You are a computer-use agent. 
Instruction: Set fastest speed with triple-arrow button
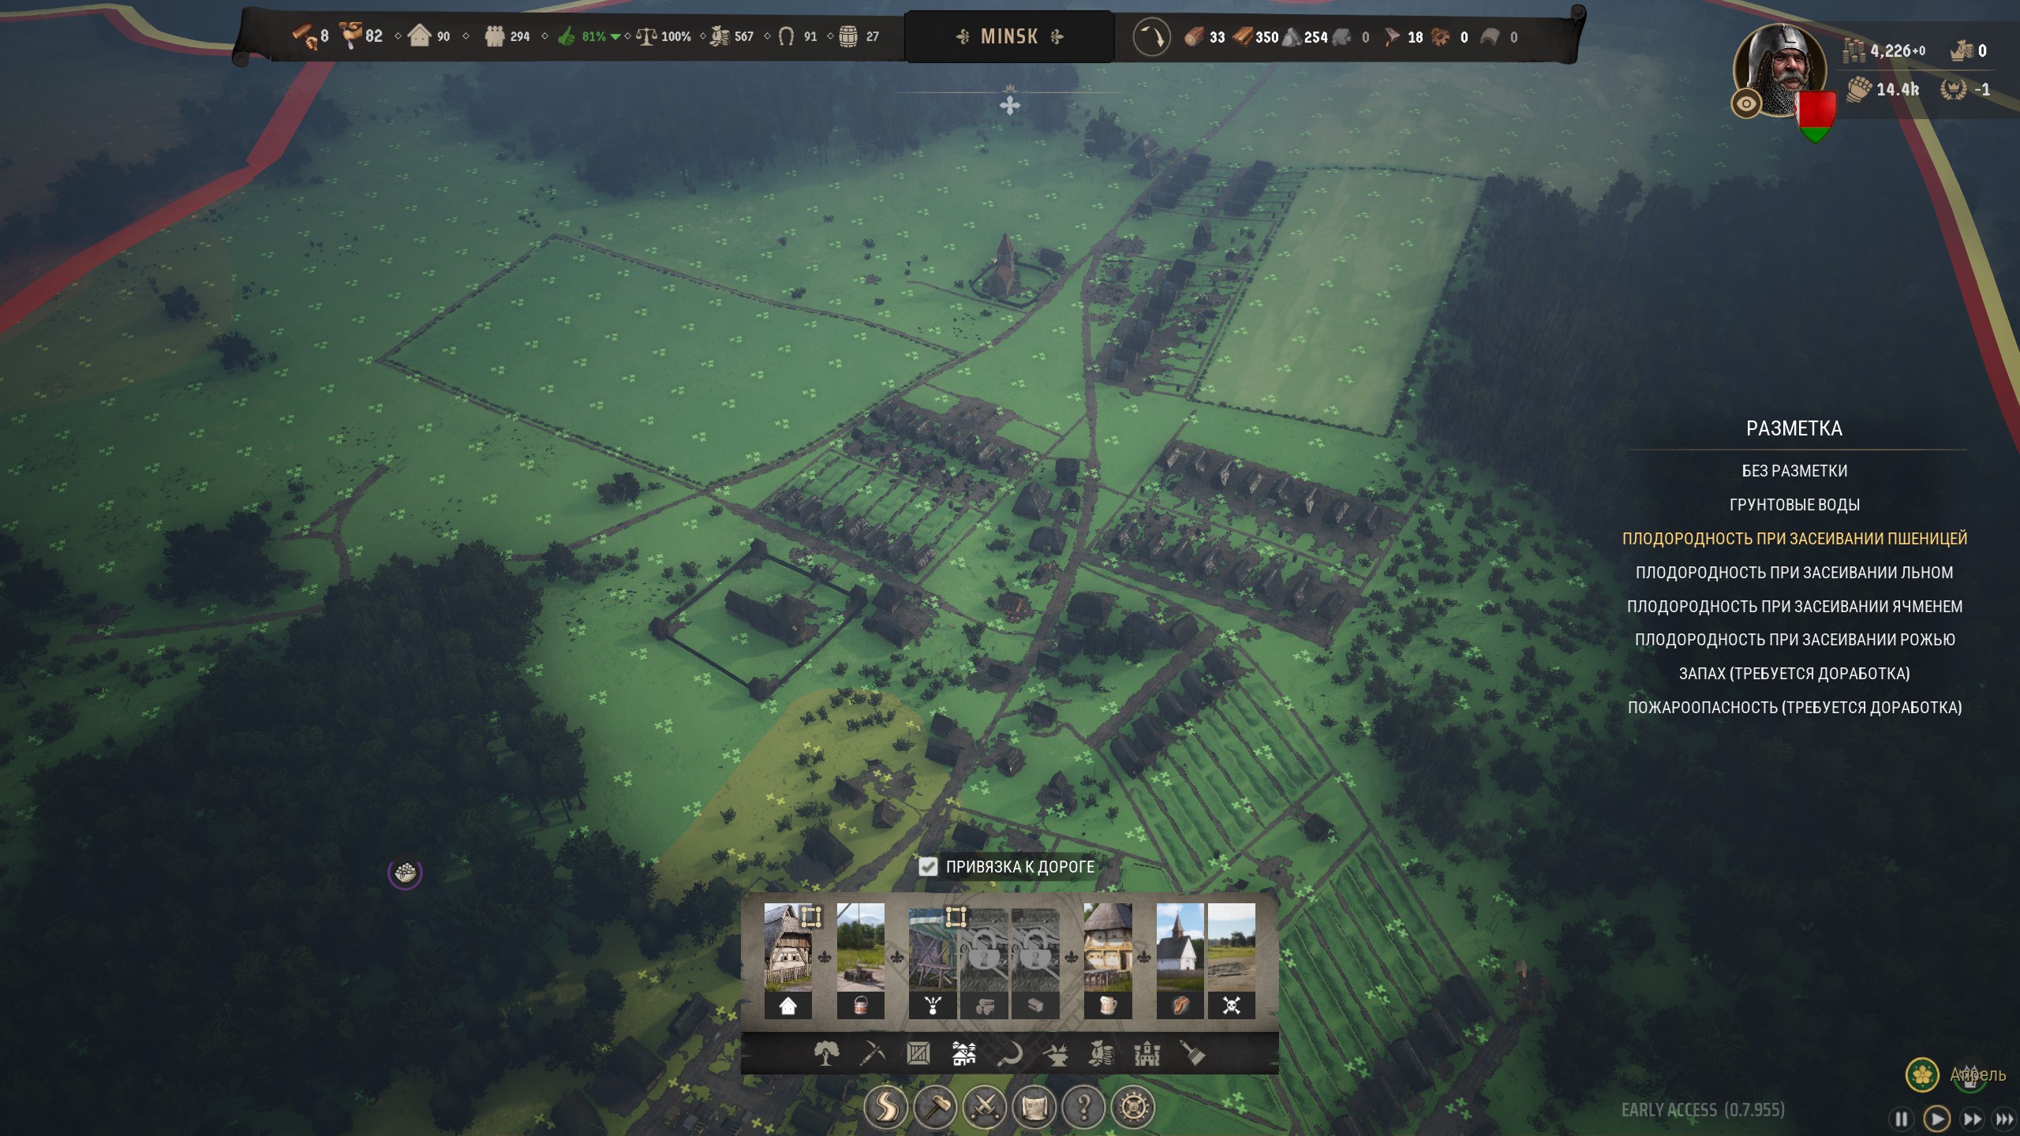(2004, 1119)
